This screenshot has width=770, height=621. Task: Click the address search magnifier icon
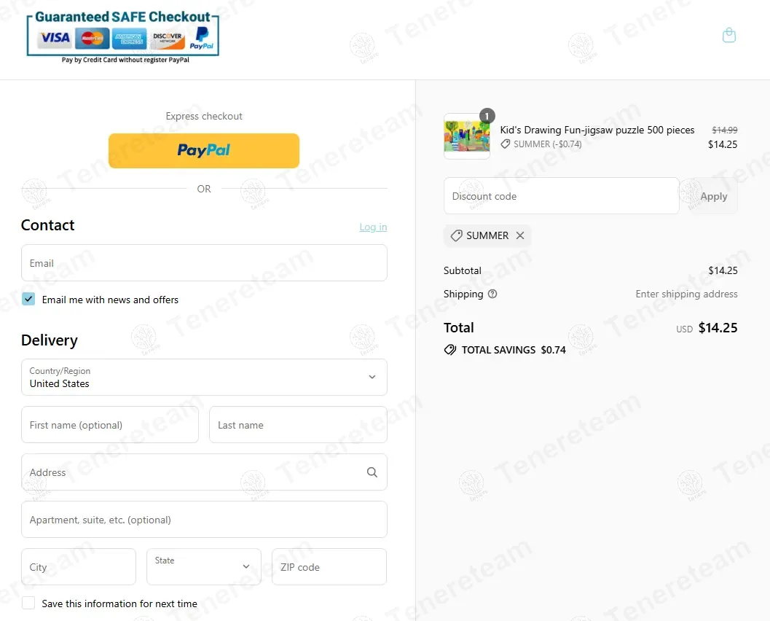tap(372, 472)
